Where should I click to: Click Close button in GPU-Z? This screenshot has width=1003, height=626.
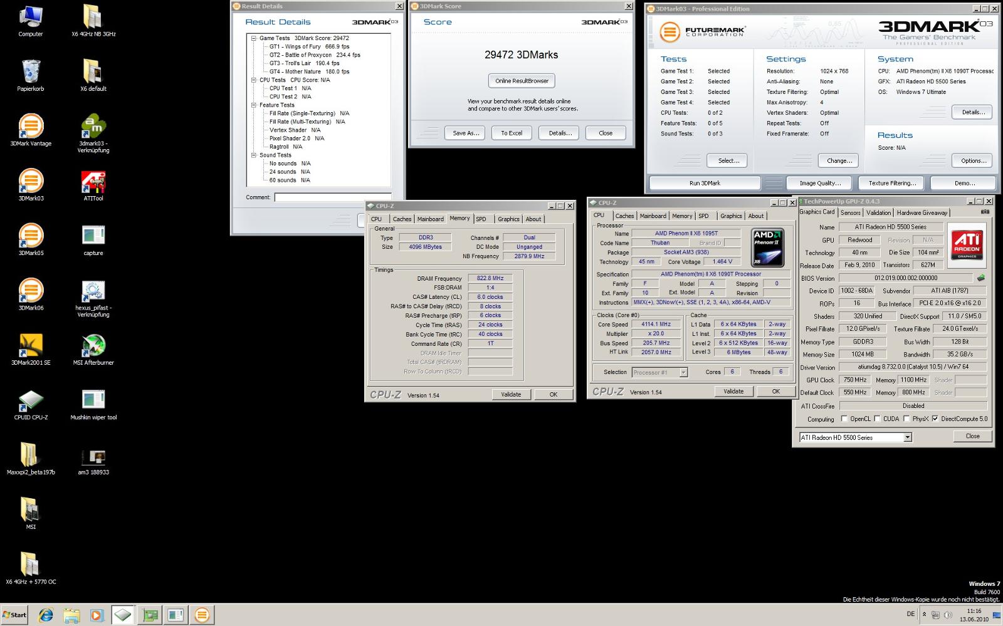pos(972,436)
